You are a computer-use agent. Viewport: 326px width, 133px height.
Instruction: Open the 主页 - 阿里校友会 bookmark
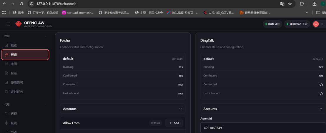[x=149, y=13]
